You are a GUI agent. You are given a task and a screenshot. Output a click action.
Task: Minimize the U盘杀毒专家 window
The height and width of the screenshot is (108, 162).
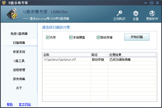tap(145, 3)
